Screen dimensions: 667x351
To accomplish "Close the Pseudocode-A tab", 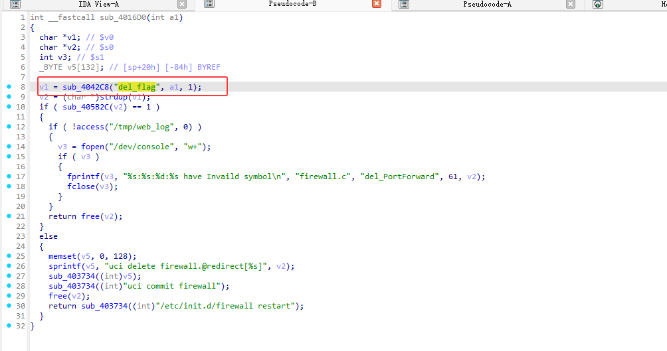I will click(x=570, y=4).
